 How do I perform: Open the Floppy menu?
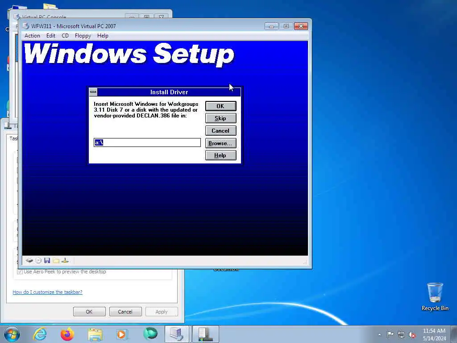click(x=83, y=36)
